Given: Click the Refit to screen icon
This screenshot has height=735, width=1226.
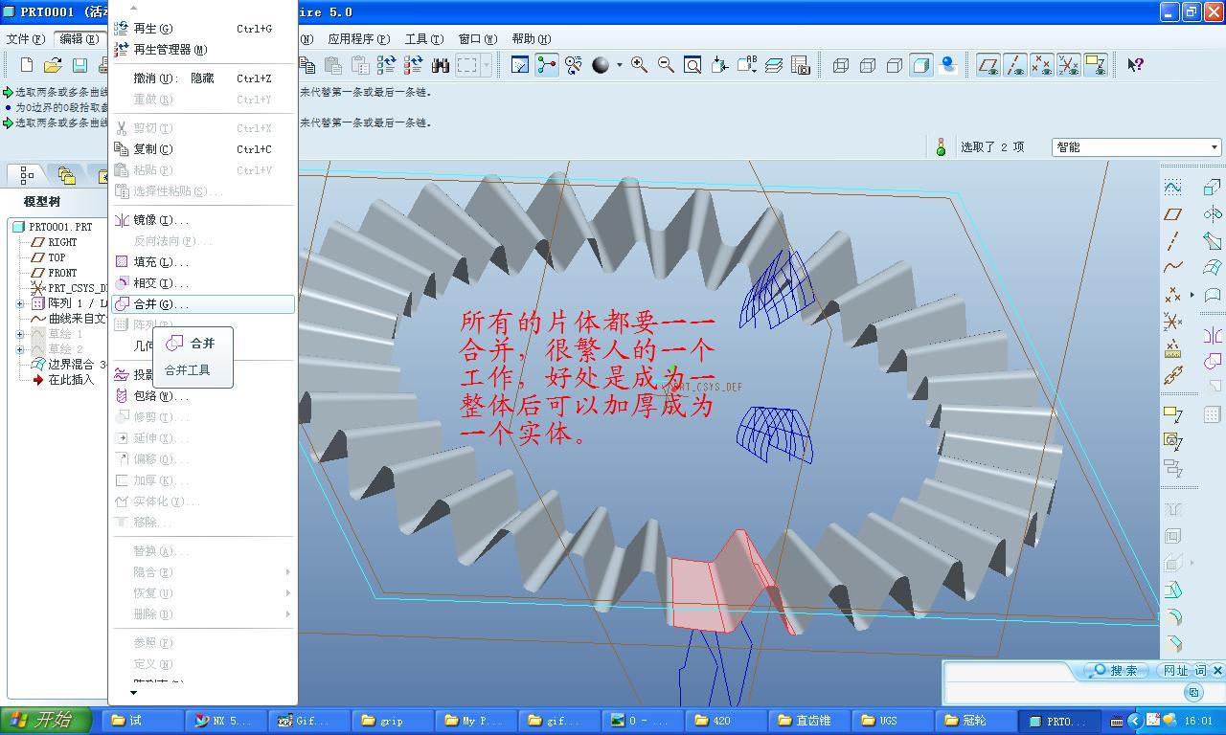Looking at the screenshot, I should [692, 65].
